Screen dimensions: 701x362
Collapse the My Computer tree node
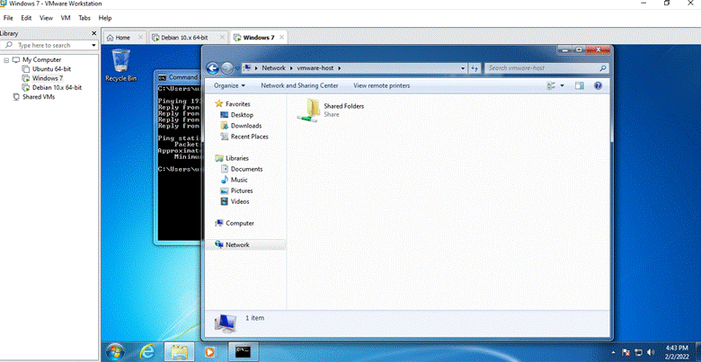pyautogui.click(x=6, y=60)
